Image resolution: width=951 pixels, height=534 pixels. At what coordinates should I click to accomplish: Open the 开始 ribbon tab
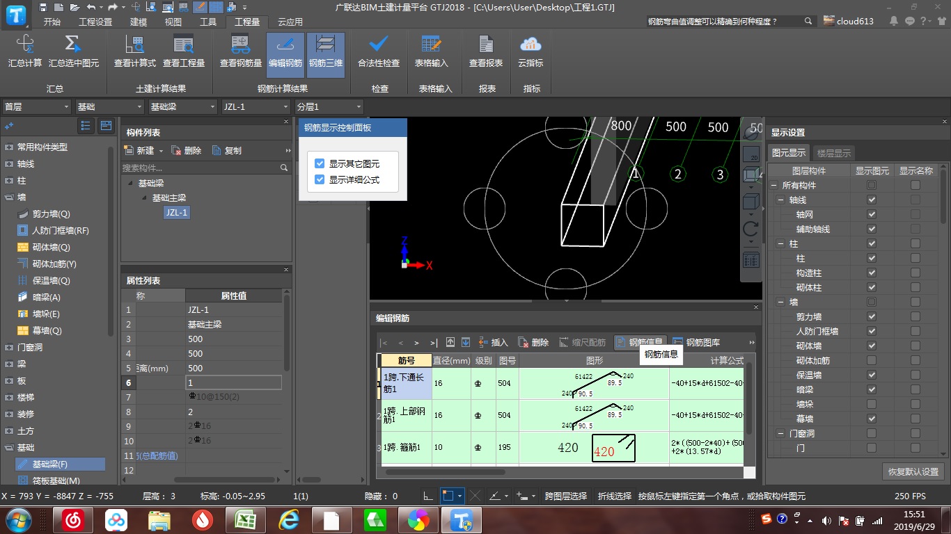click(x=52, y=22)
